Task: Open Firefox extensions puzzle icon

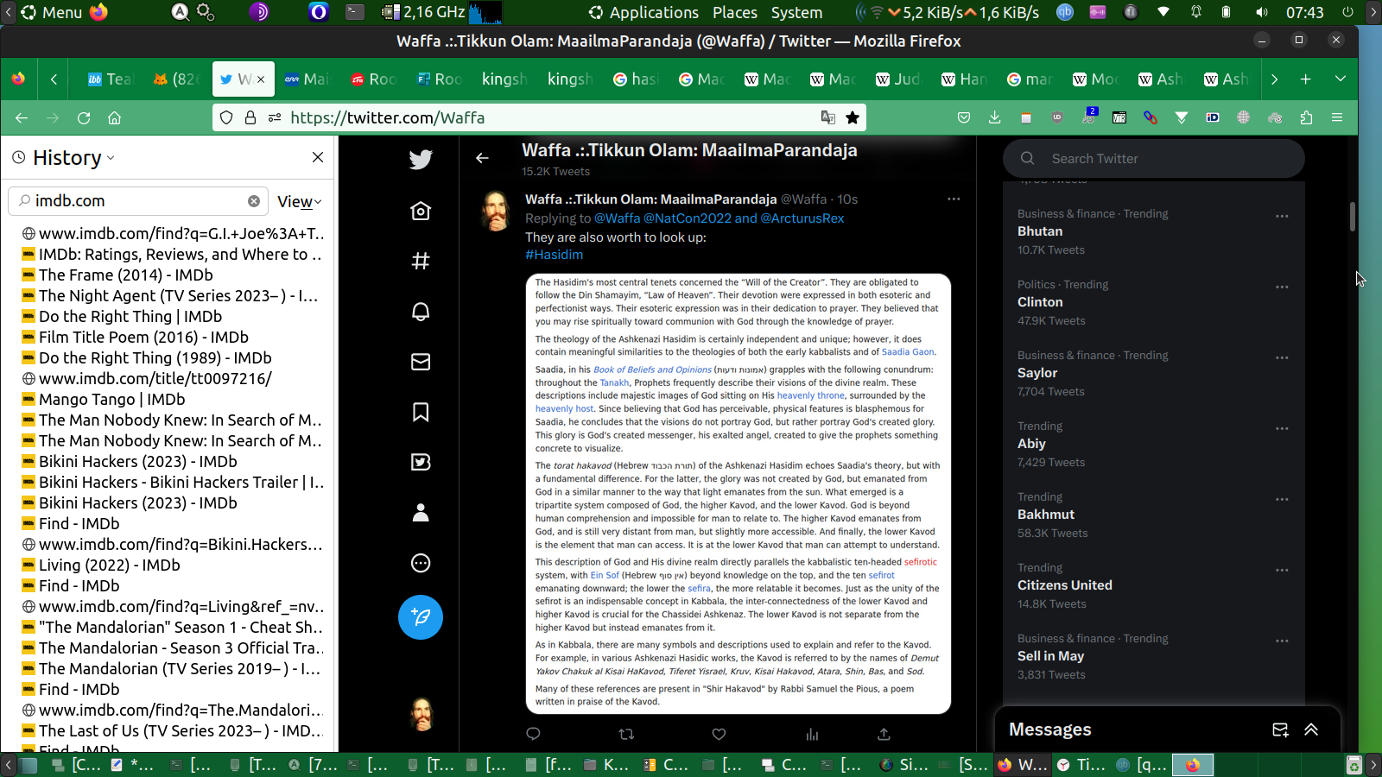Action: pos(1306,118)
